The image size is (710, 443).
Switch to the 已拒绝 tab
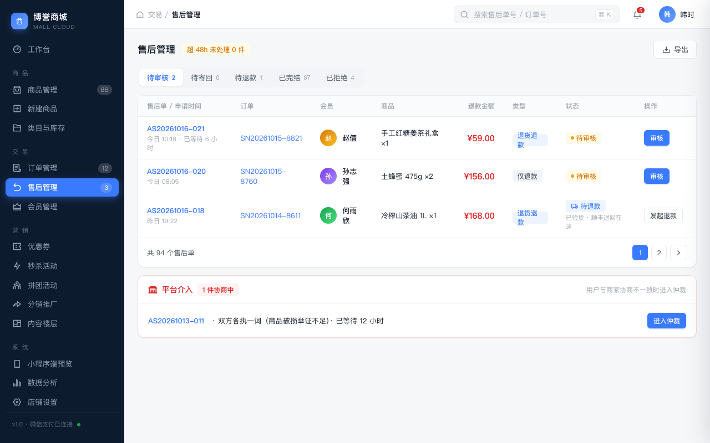coord(340,78)
